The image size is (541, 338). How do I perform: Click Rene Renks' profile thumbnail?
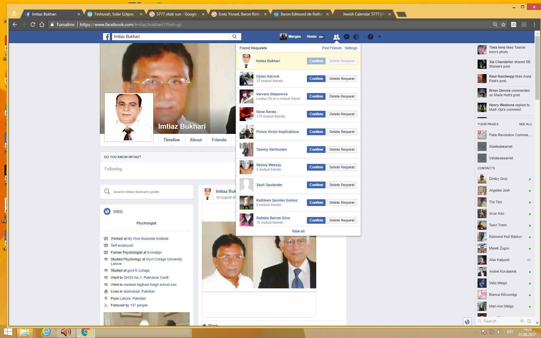tap(246, 114)
